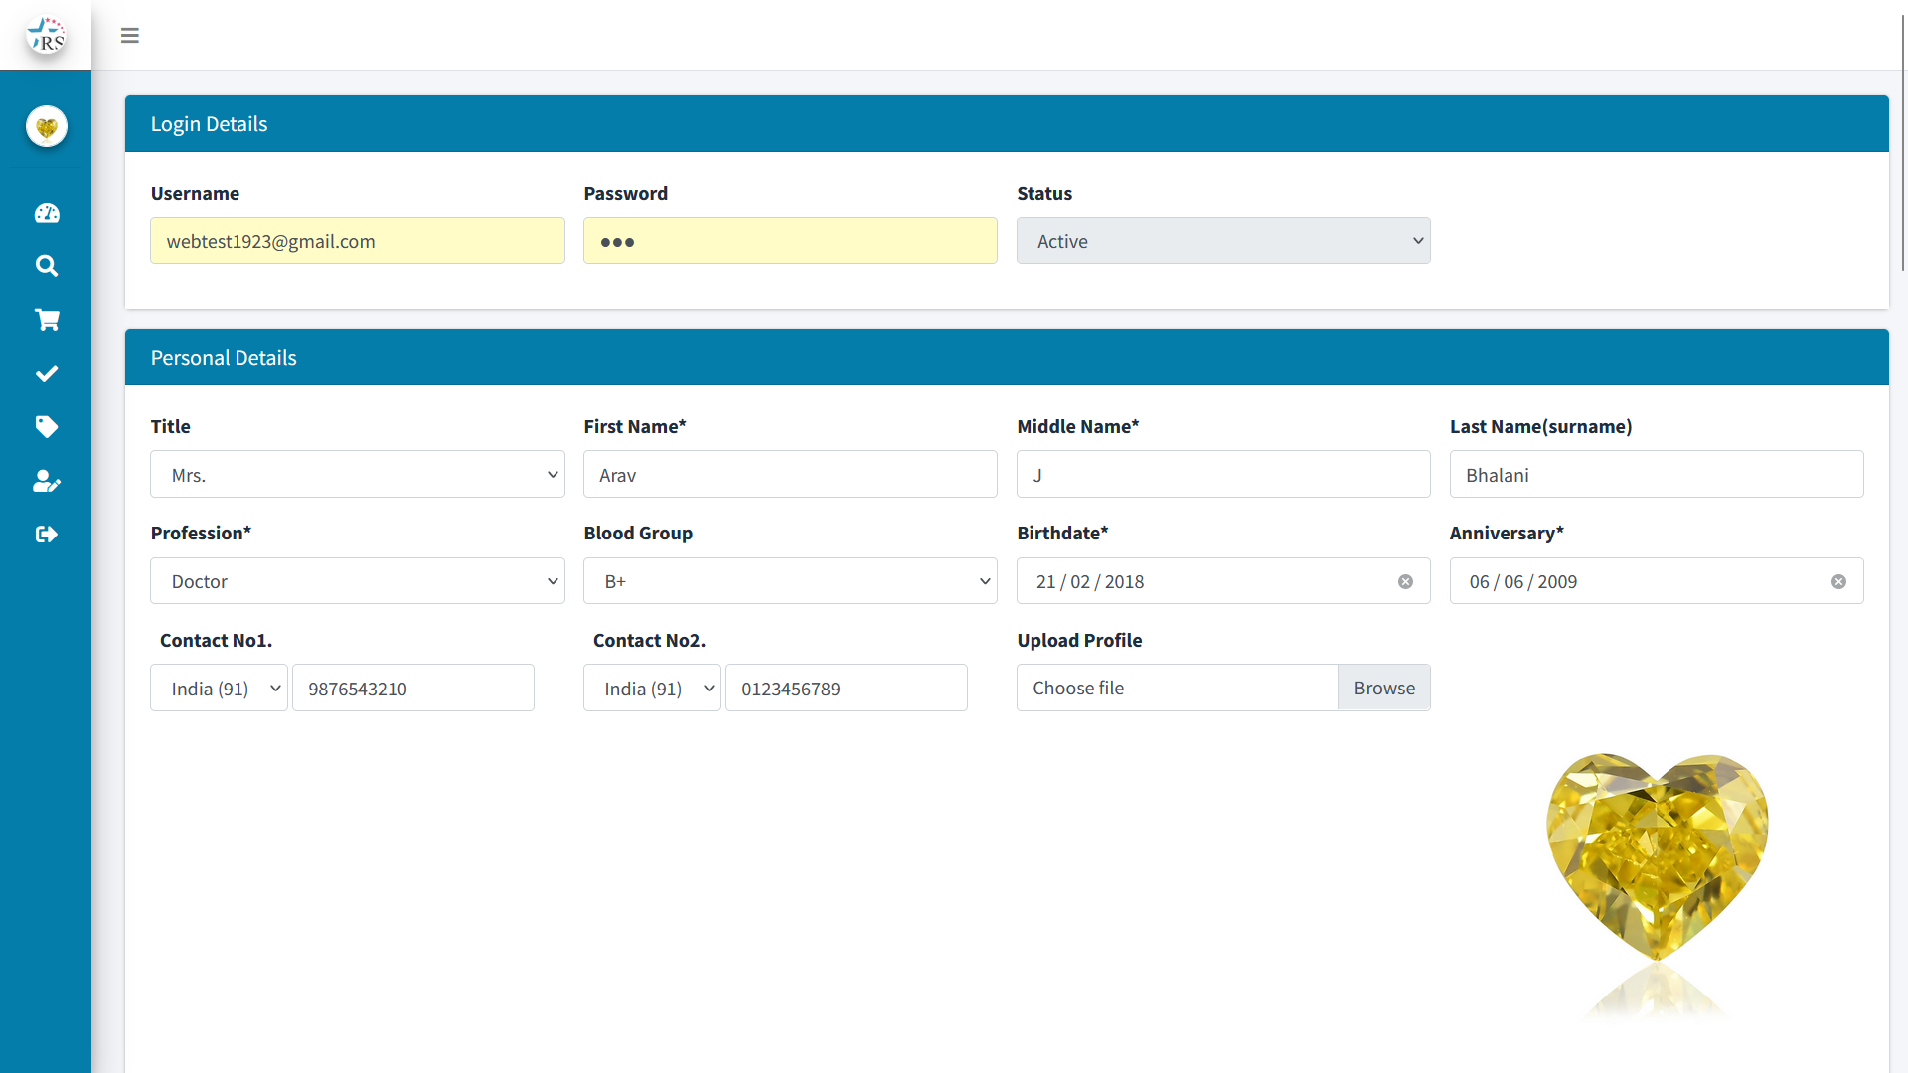
Task: Click the Last Name(surname) label
Action: click(x=1540, y=427)
